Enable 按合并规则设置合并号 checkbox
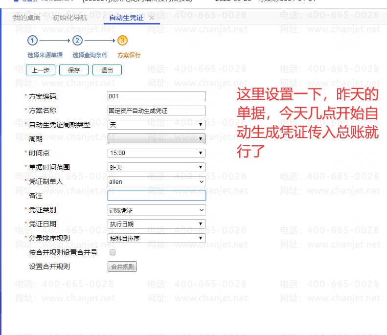Image resolution: width=387 pixels, height=335 pixels. [113, 253]
